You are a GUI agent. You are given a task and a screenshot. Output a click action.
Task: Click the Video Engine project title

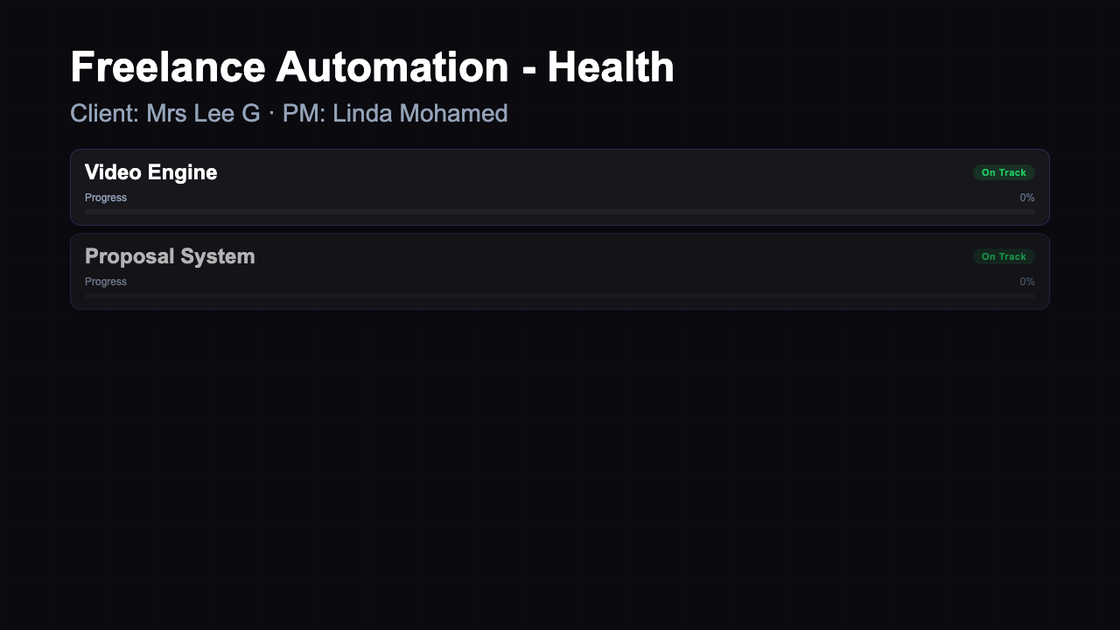pyautogui.click(x=150, y=172)
